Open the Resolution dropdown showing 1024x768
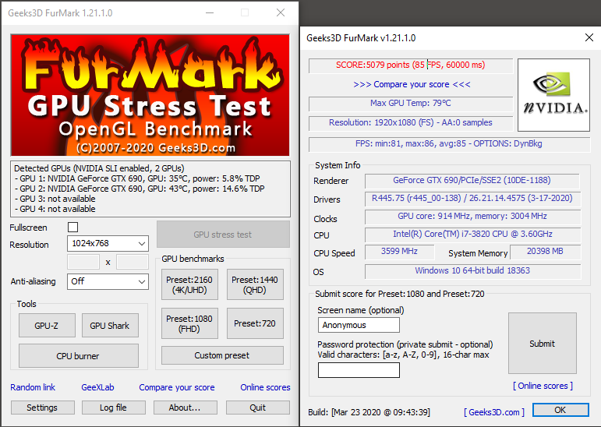The width and height of the screenshot is (601, 427). (108, 243)
